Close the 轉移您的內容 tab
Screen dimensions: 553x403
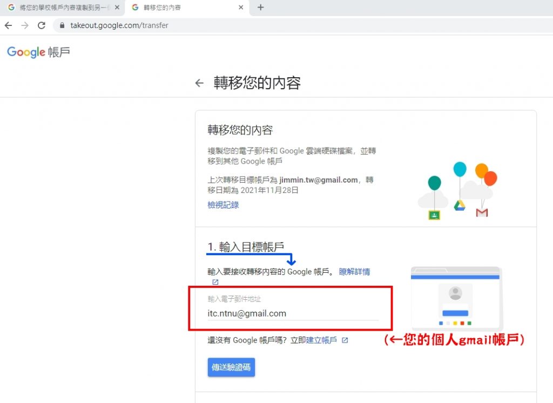(241, 8)
